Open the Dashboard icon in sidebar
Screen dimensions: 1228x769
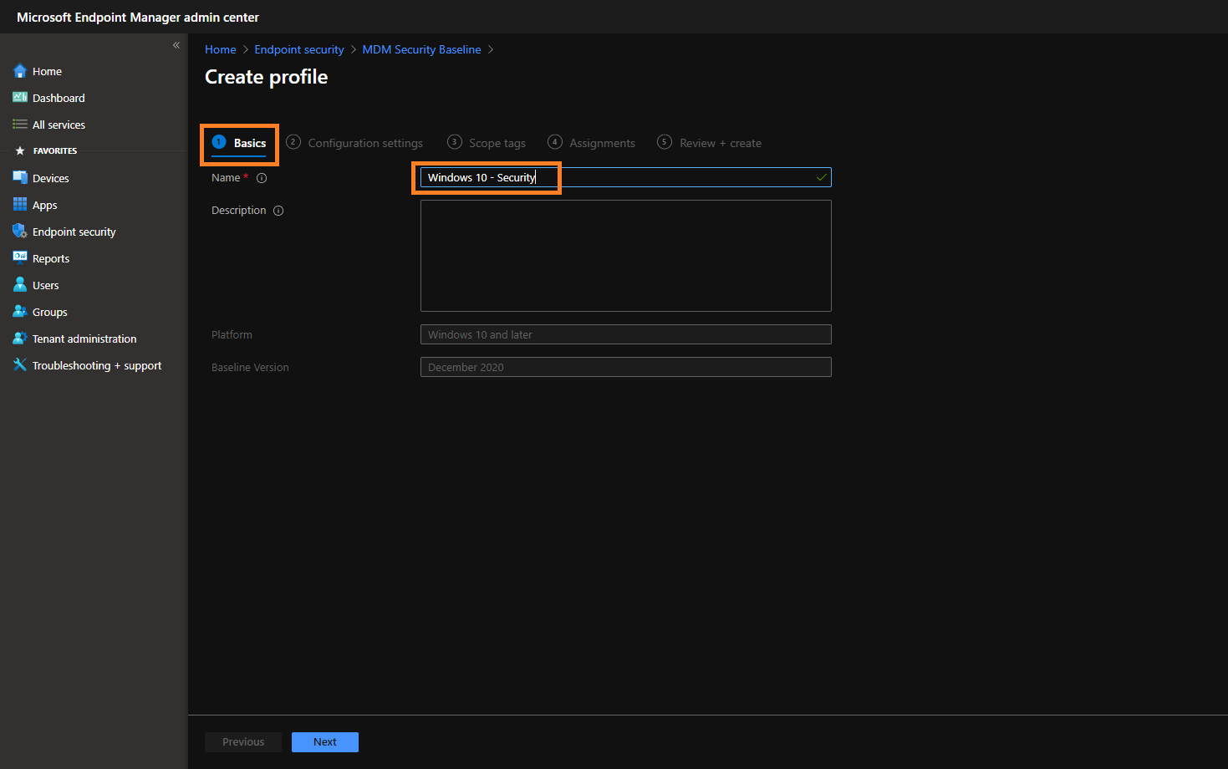point(20,98)
